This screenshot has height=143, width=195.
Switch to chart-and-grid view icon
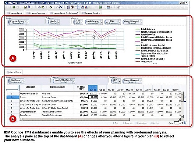[82, 7]
